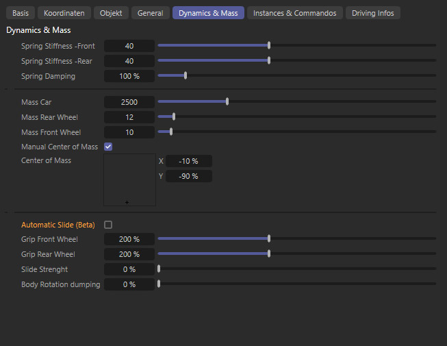Open the Koordinaten tab
The image size is (447, 346).
64,13
